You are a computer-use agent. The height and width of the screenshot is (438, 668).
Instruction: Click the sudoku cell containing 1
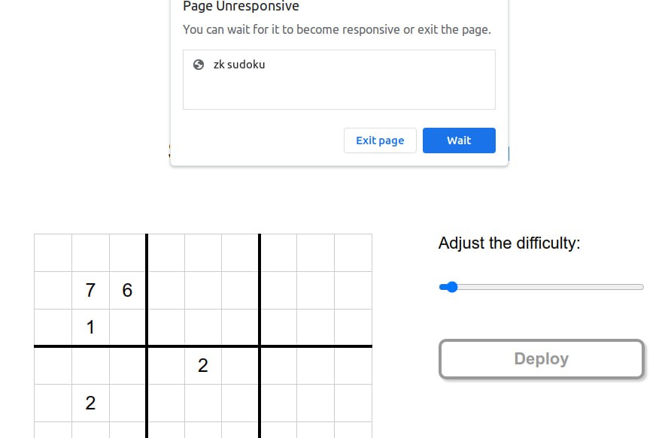pyautogui.click(x=90, y=328)
